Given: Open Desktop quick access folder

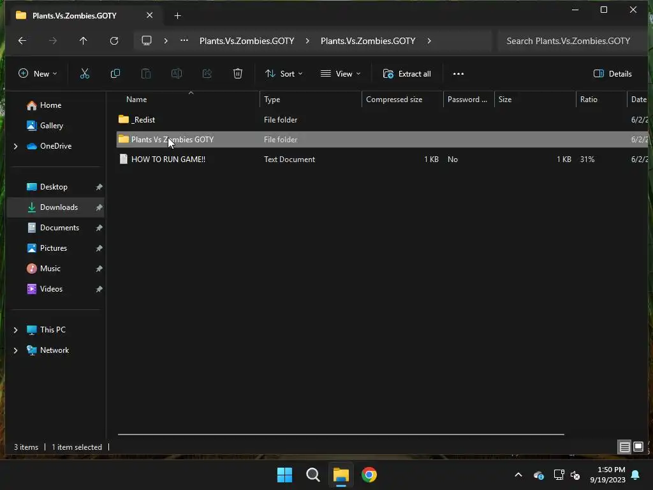Looking at the screenshot, I should (x=54, y=187).
